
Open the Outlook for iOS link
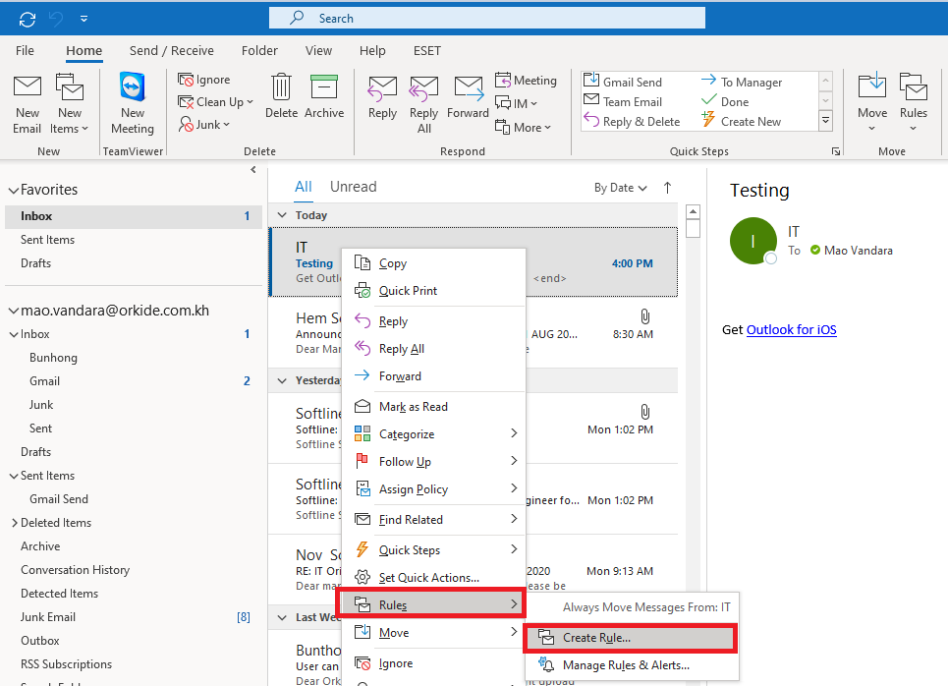pyautogui.click(x=791, y=330)
